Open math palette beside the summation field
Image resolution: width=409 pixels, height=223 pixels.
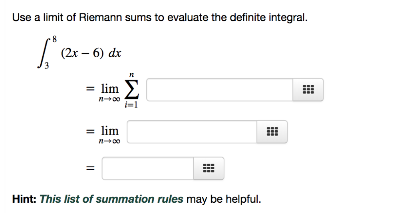coord(308,90)
